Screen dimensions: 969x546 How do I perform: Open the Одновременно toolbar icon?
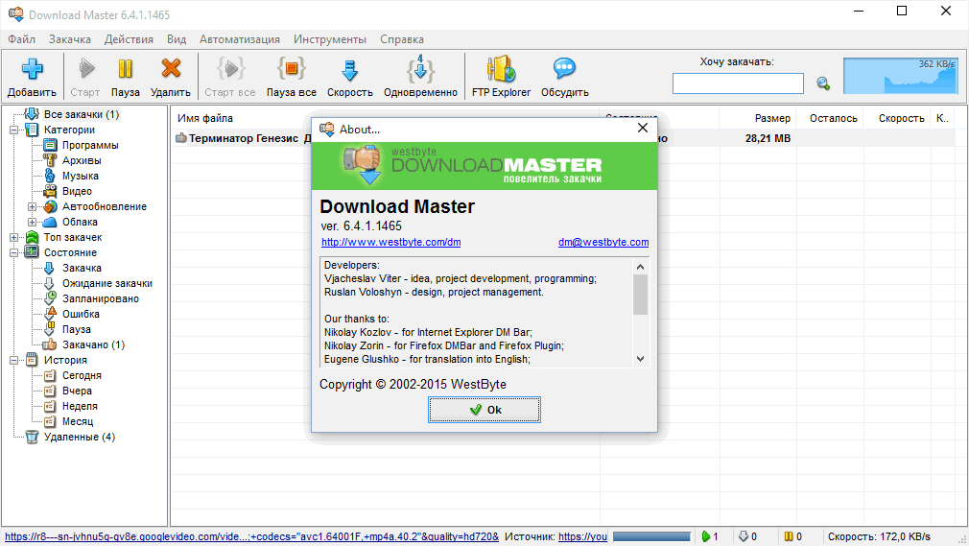(420, 69)
